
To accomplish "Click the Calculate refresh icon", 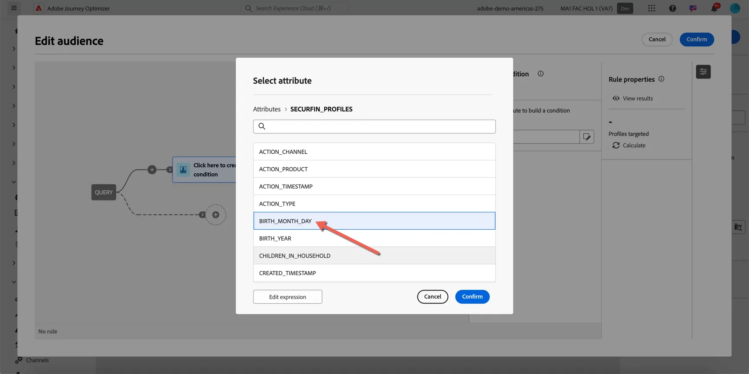I will pos(616,145).
